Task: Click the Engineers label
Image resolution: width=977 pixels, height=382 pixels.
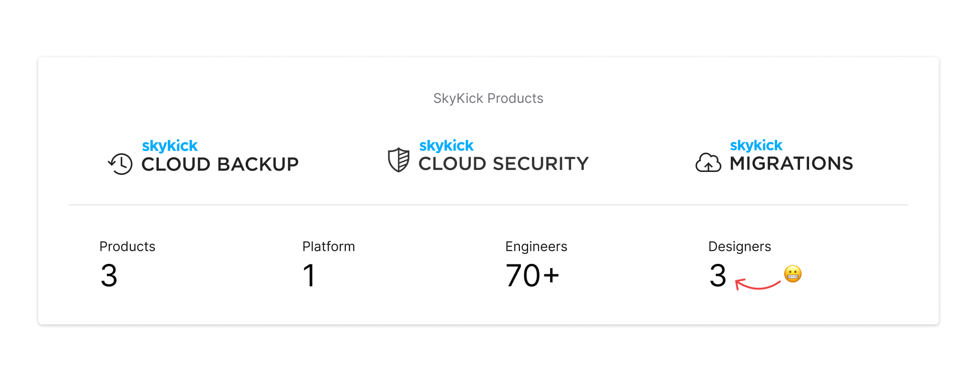Action: [x=536, y=246]
